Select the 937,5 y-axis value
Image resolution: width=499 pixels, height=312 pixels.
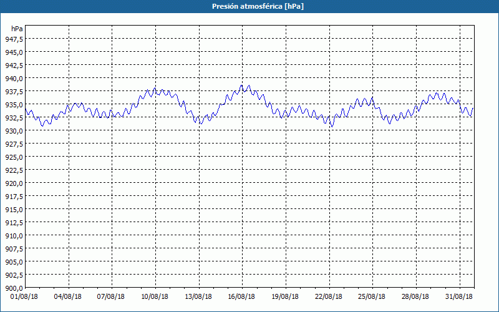(x=14, y=91)
